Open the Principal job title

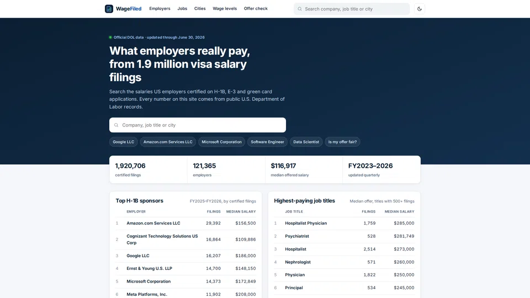tap(294, 288)
